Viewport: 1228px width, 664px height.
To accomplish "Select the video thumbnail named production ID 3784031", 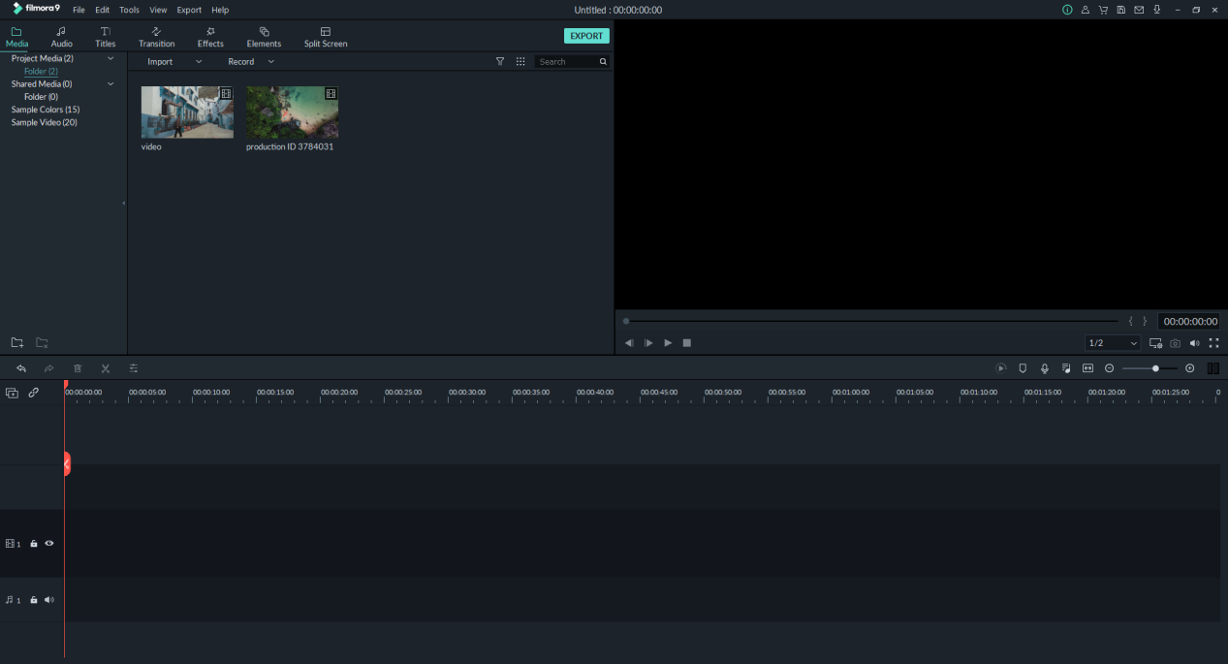I will click(291, 111).
